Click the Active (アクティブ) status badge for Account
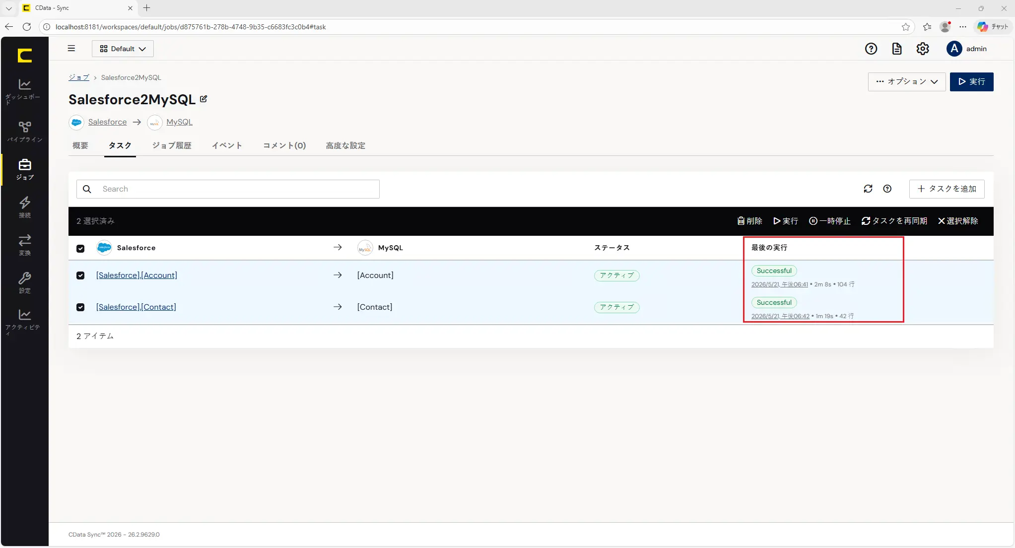Screen dimensions: 1015x548 [x=616, y=275]
